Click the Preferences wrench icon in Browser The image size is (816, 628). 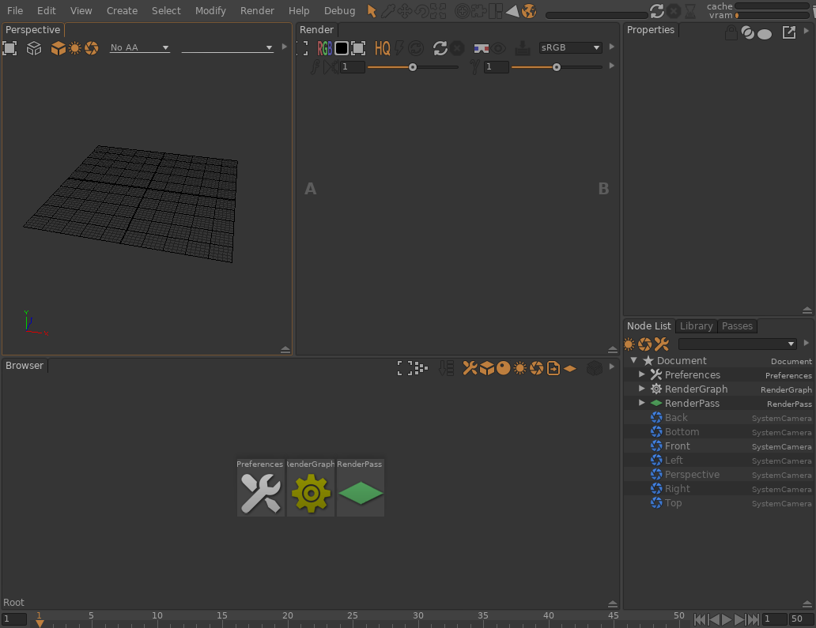coord(260,494)
